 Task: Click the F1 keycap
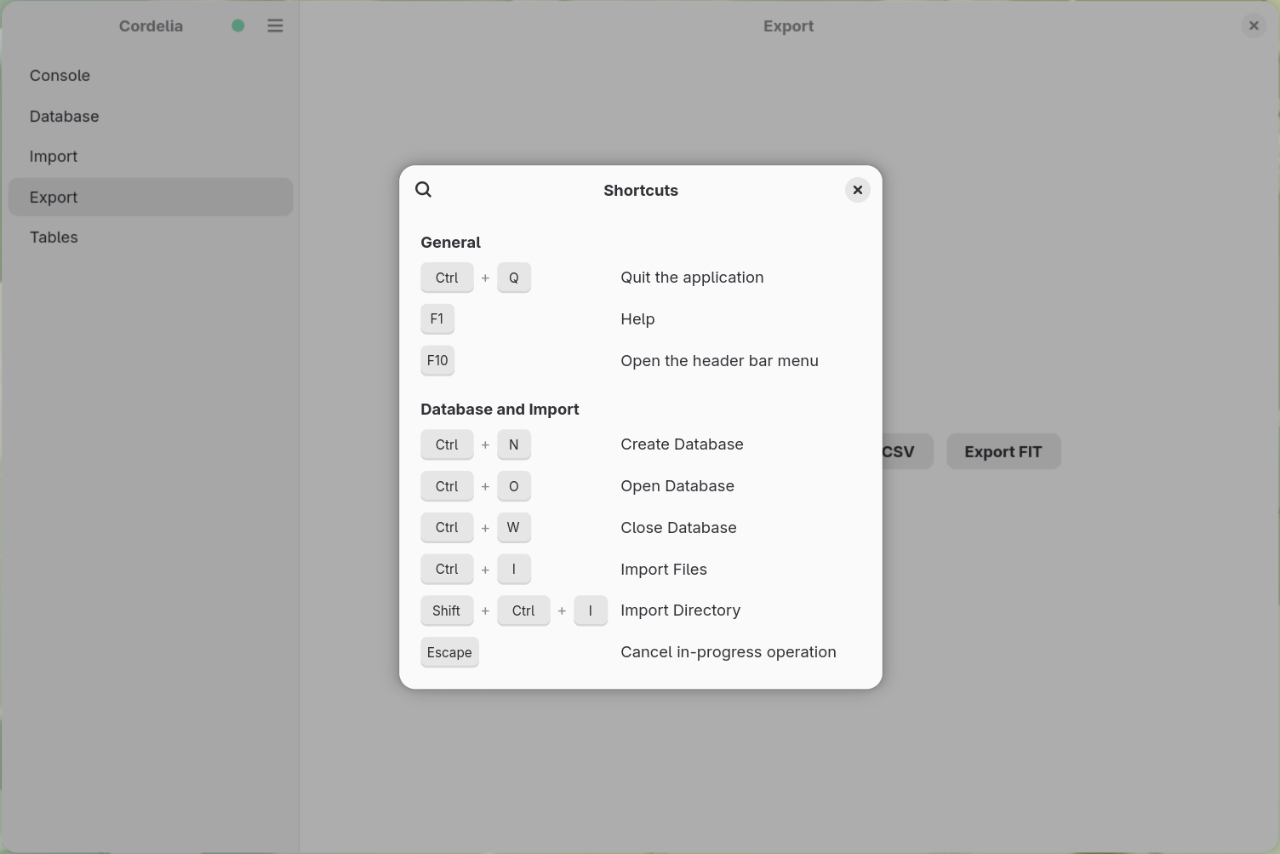(437, 319)
